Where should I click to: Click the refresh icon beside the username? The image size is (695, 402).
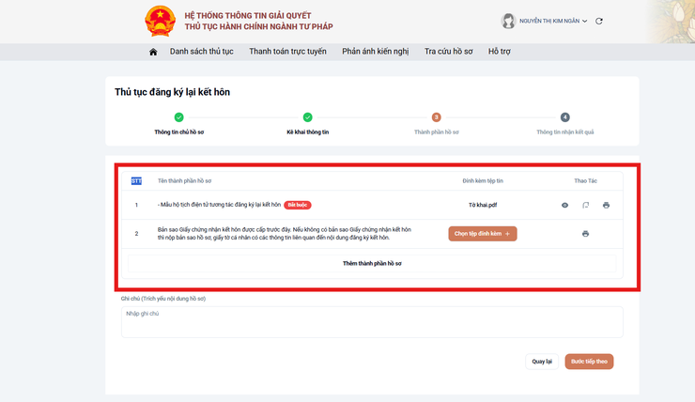pyautogui.click(x=599, y=21)
